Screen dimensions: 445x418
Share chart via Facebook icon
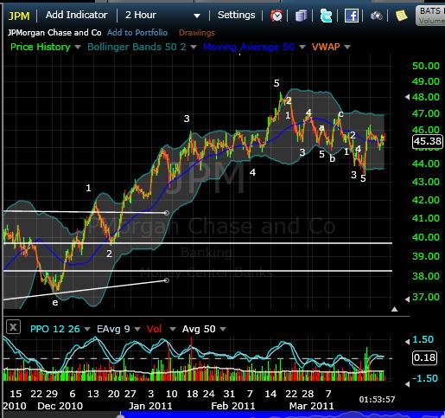(352, 16)
